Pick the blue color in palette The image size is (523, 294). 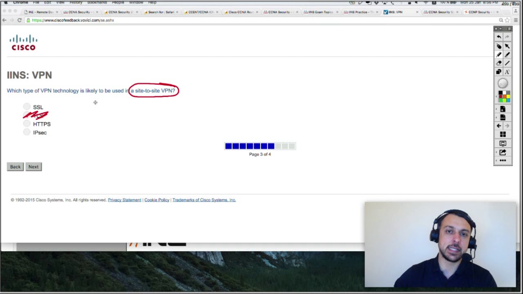pos(508,100)
